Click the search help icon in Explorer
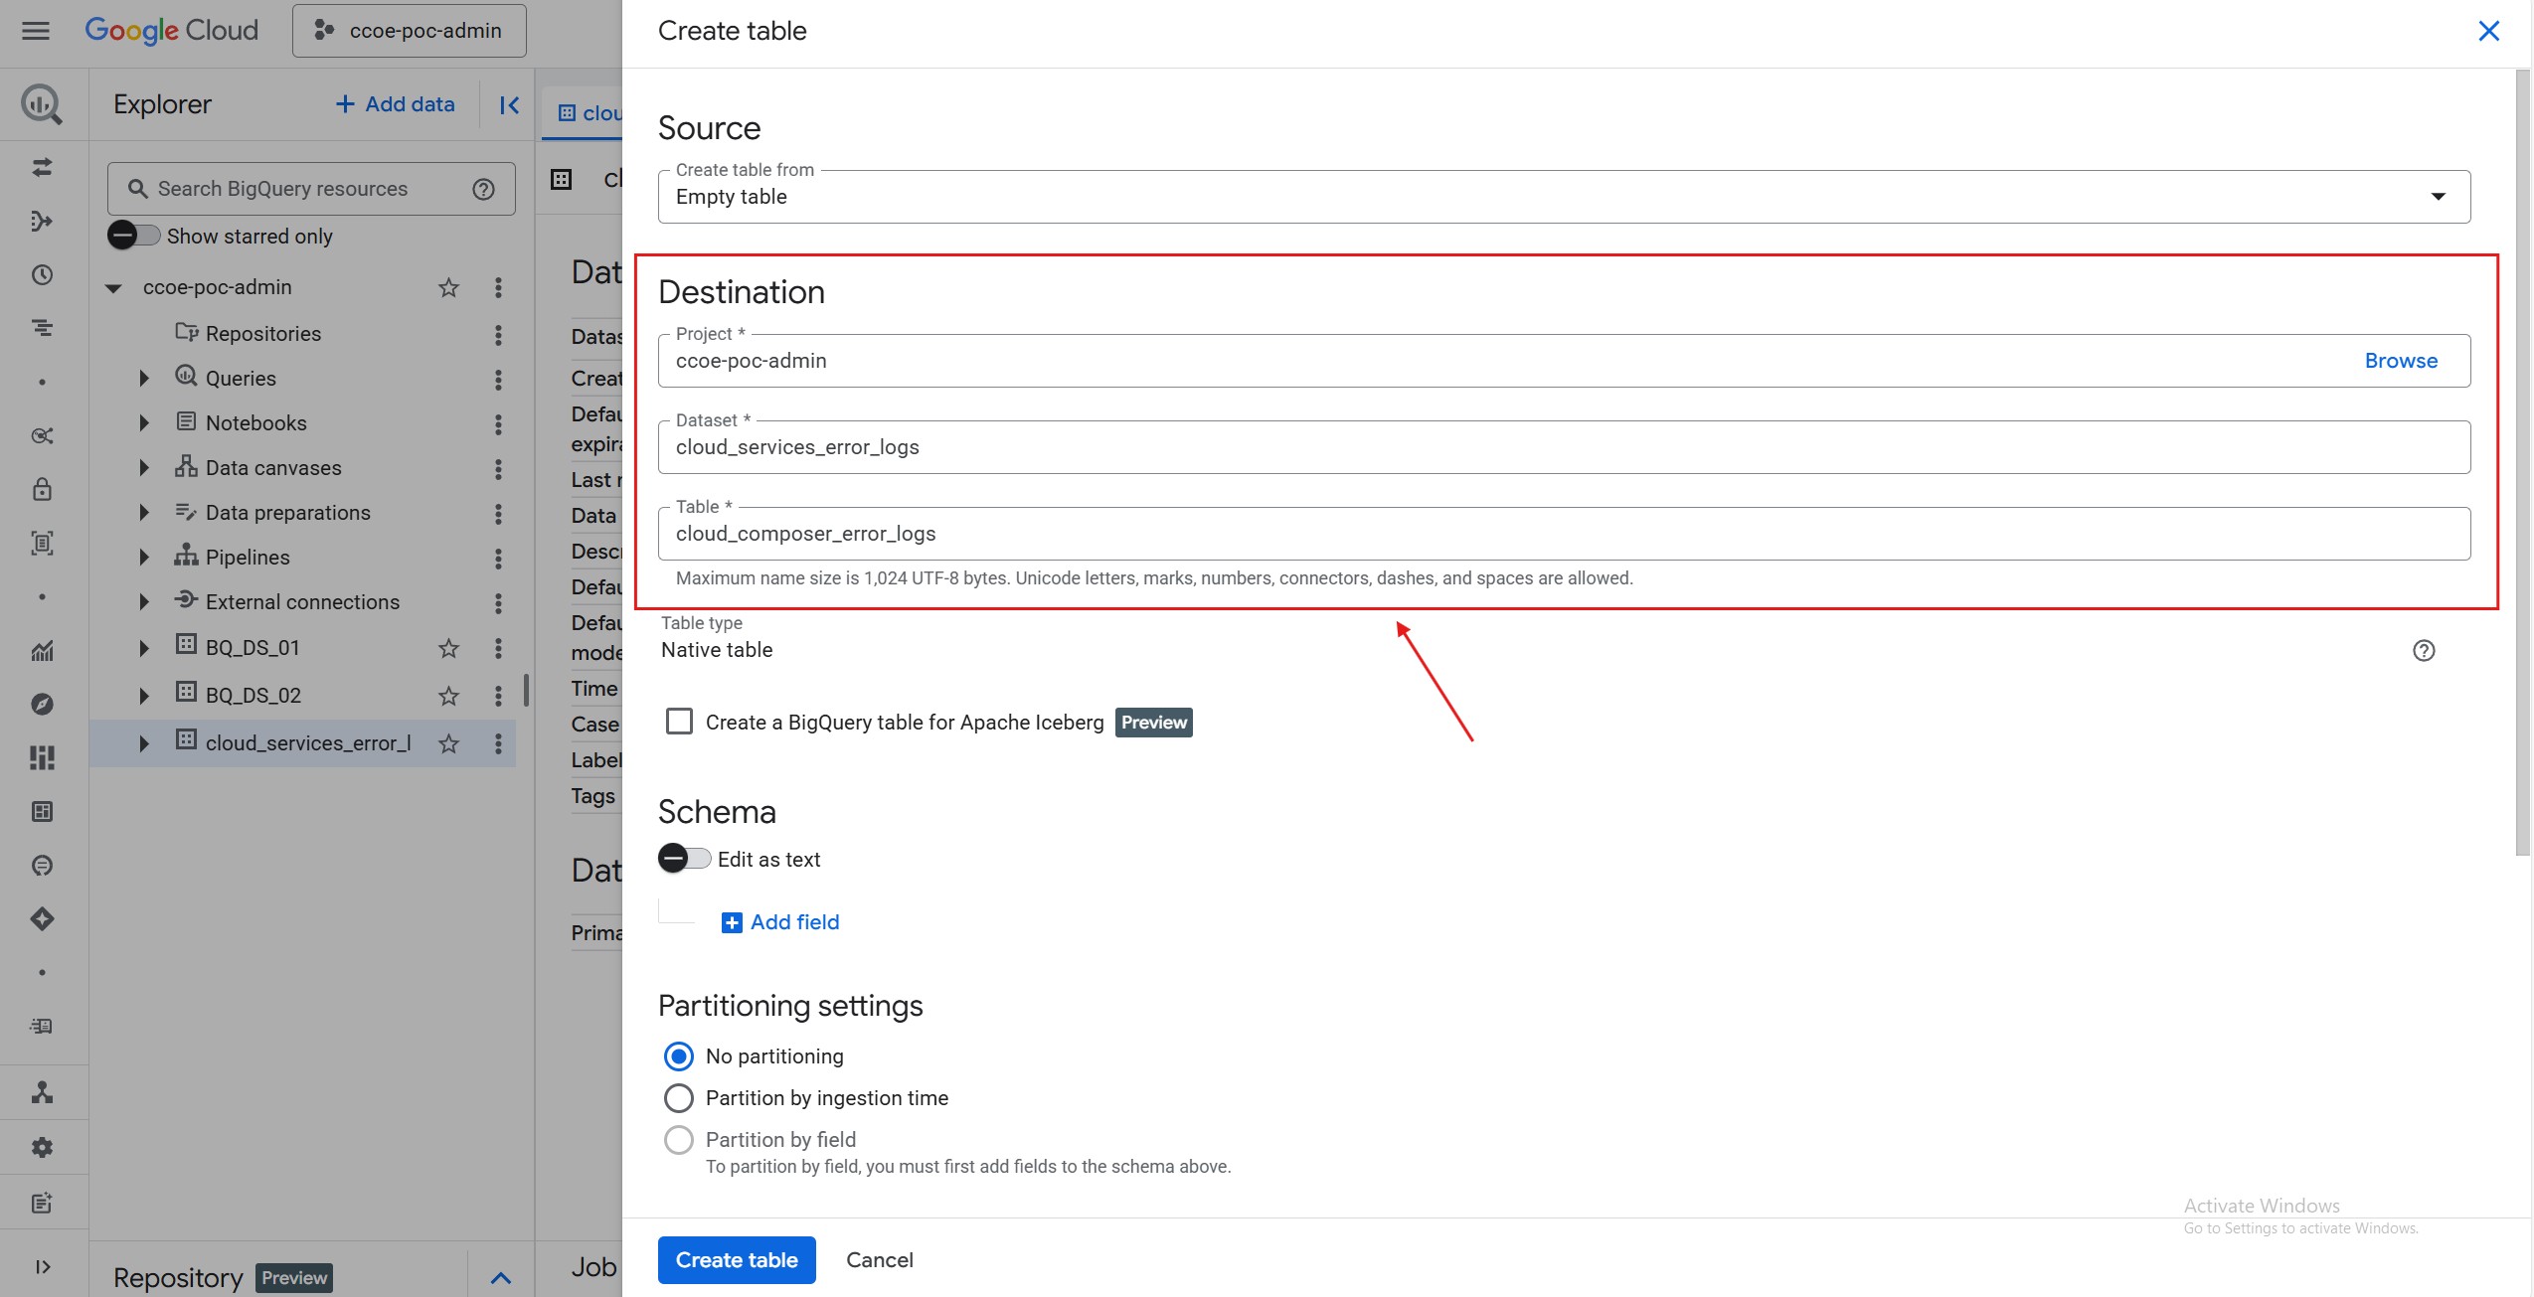2534x1297 pixels. 483,189
